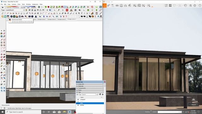202x114 pixels.
Task: Select the Move tool in left toolbar
Action: pos(2,54)
